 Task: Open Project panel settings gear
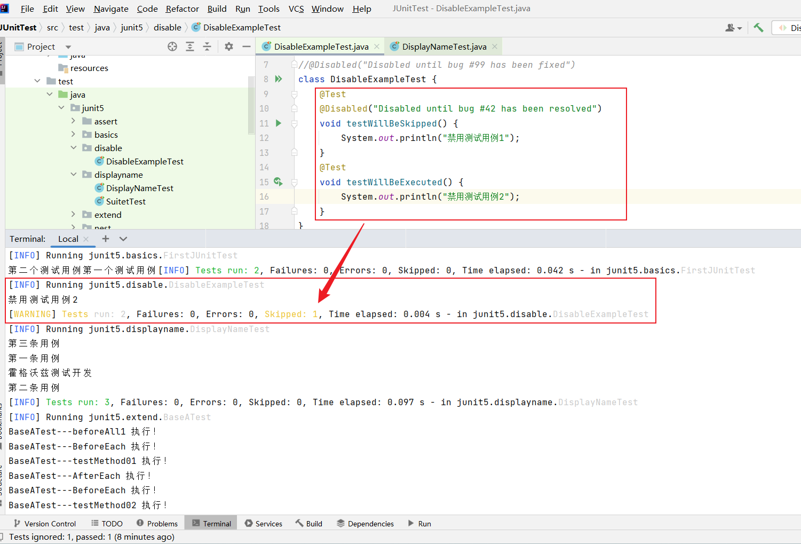coord(229,46)
